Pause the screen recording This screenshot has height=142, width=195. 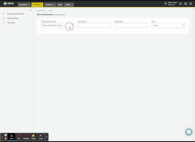(x=5, y=135)
